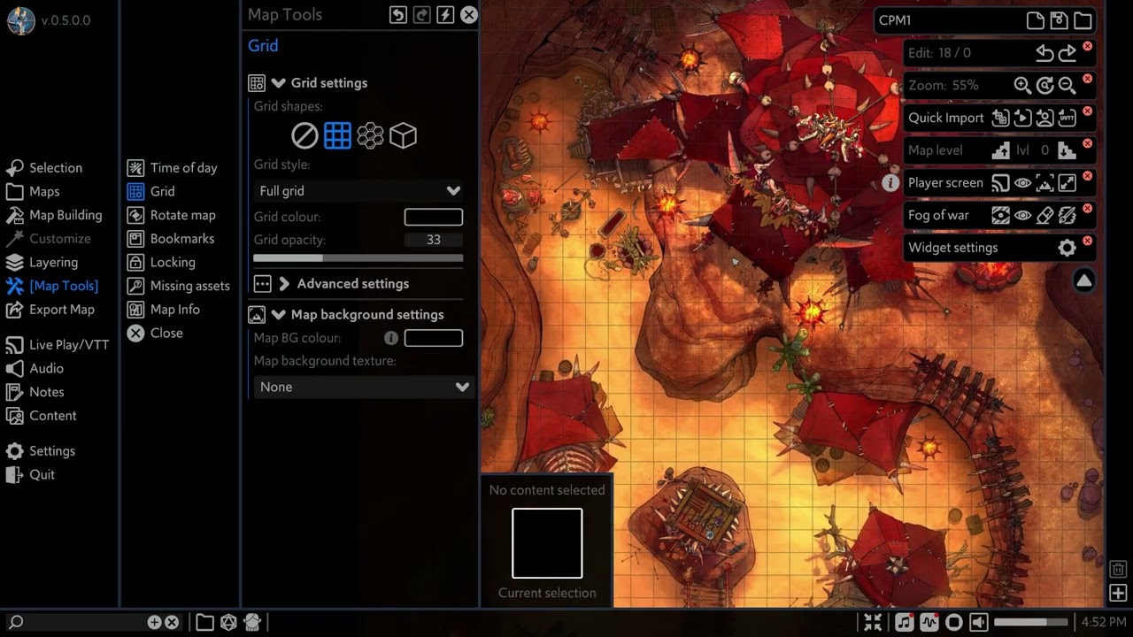The height and width of the screenshot is (637, 1133).
Task: Collapse the Map background settings section
Action: click(278, 315)
